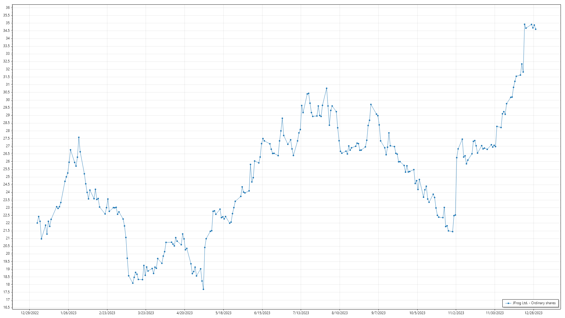The height and width of the screenshot is (318, 565).
Task: Click the lowest data point near 17.7
Action: tap(203, 289)
